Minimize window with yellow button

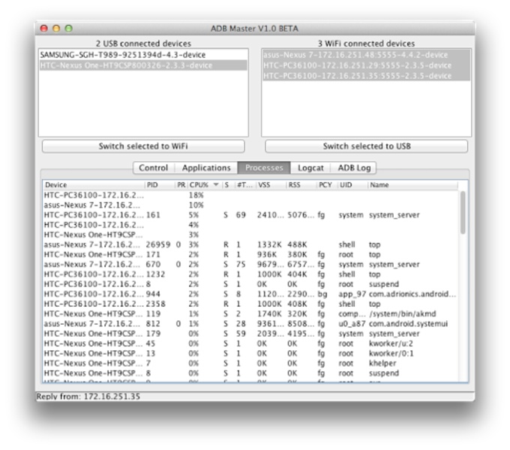pos(56,28)
